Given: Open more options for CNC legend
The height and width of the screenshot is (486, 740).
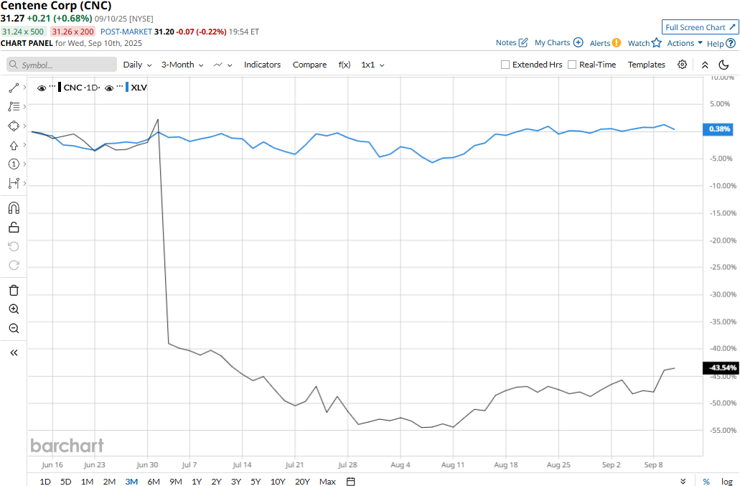Looking at the screenshot, I should pos(52,88).
